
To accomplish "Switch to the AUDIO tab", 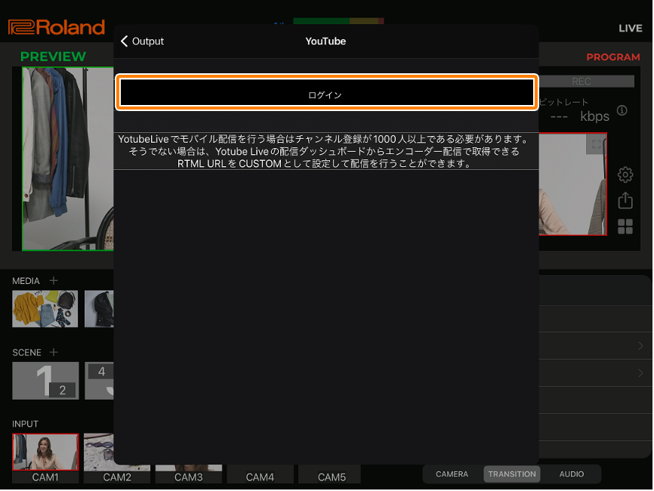I will coord(572,474).
